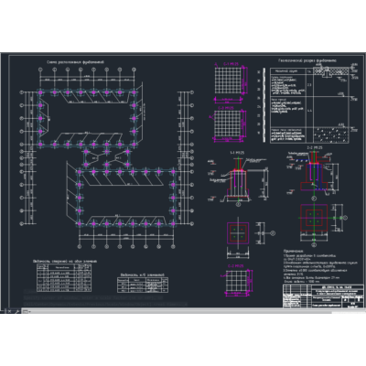Click the drawing title block stamp
Image resolution: width=366 pixels, height=366 pixels.
(324, 296)
